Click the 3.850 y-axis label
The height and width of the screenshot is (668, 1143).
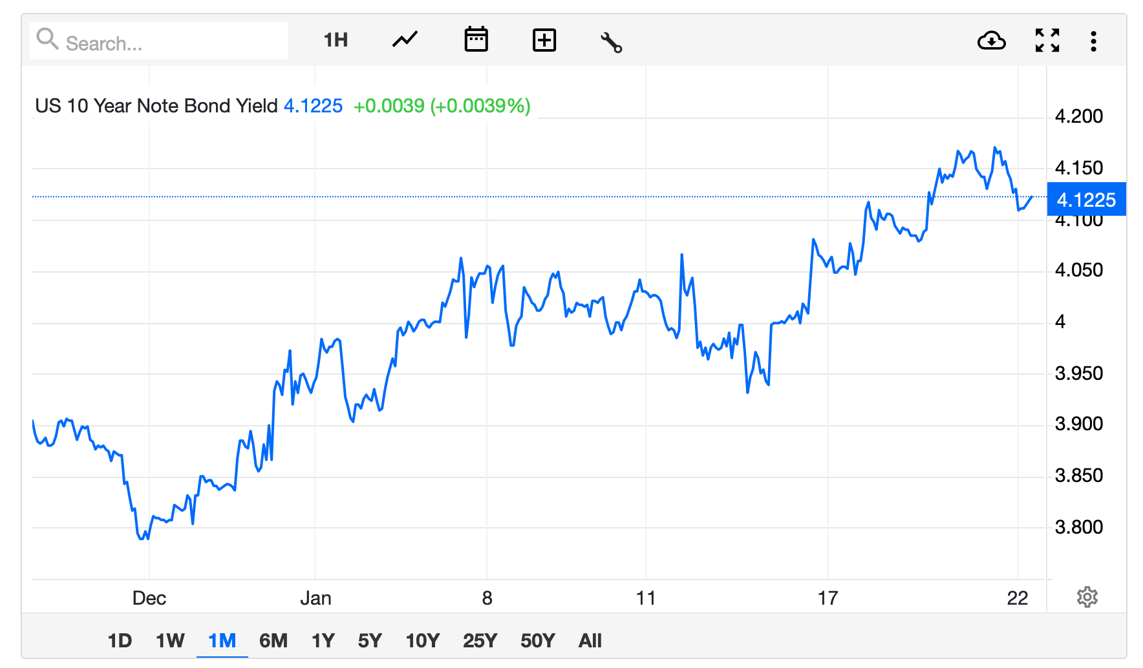[1079, 475]
